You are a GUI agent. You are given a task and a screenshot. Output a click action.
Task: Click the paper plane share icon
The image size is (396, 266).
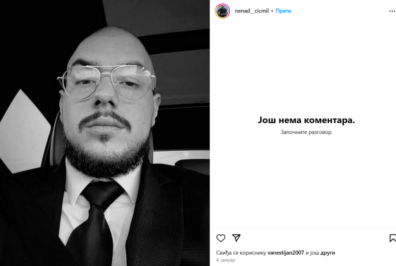click(x=237, y=238)
